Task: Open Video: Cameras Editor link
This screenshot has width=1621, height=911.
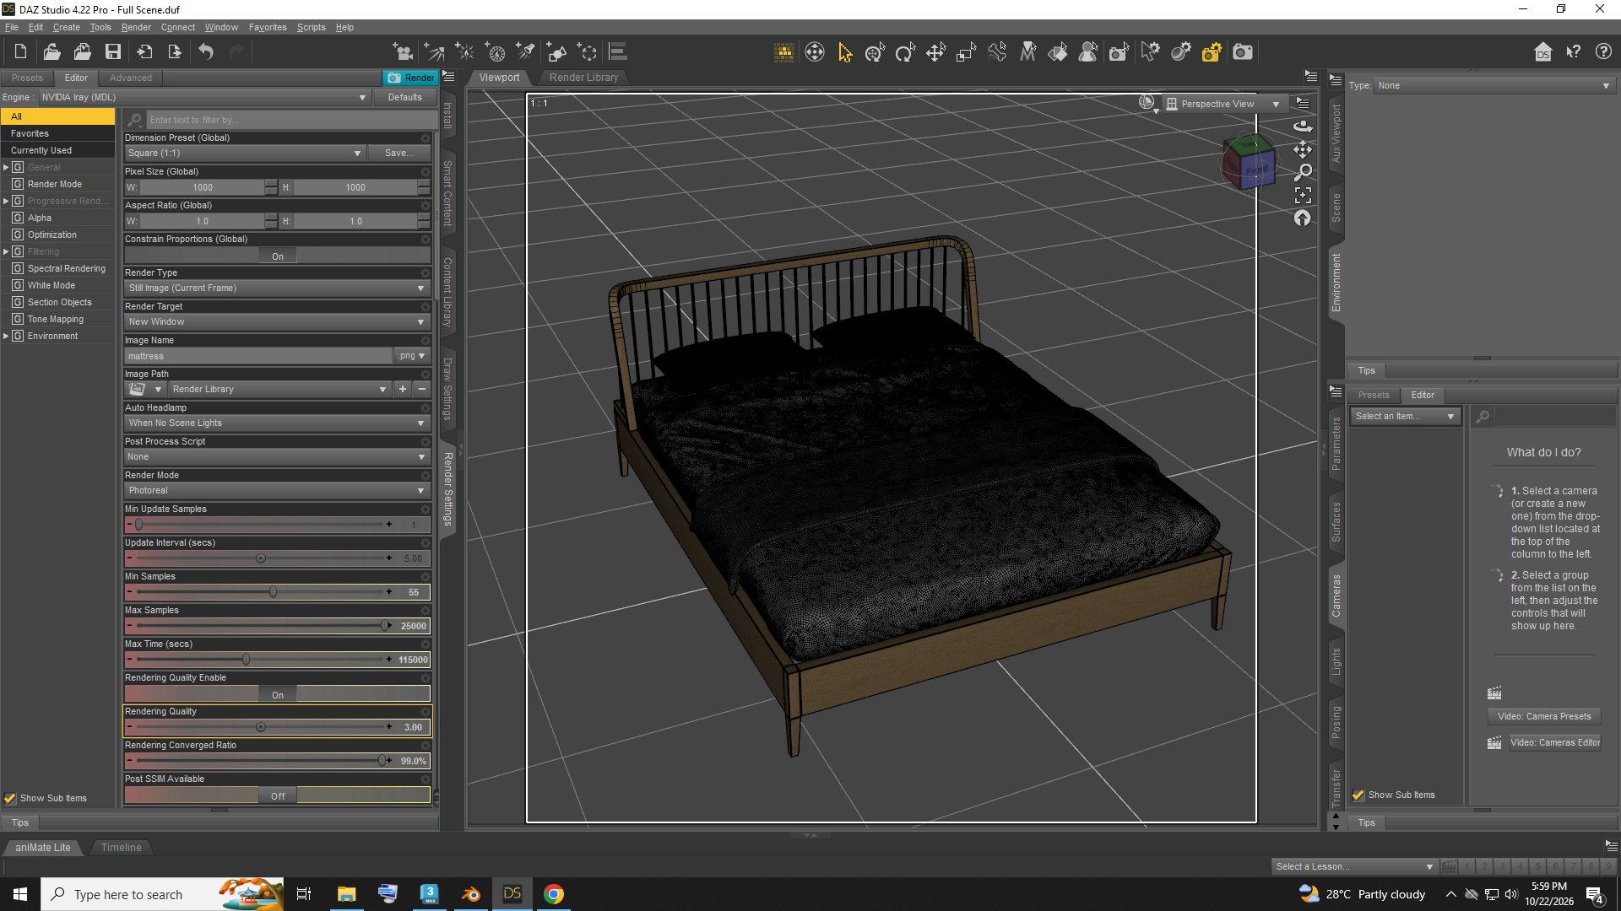Action: (1555, 742)
